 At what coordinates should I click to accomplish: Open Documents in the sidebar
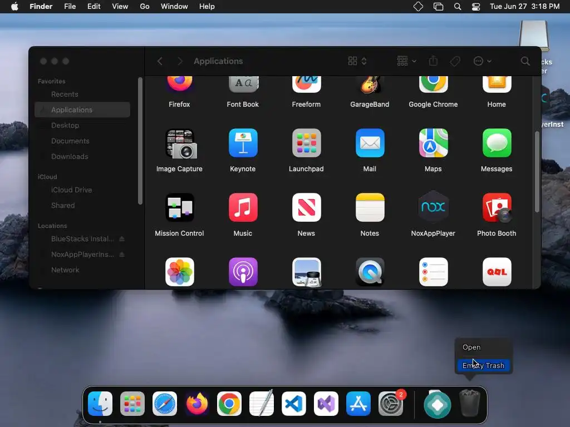click(82, 141)
